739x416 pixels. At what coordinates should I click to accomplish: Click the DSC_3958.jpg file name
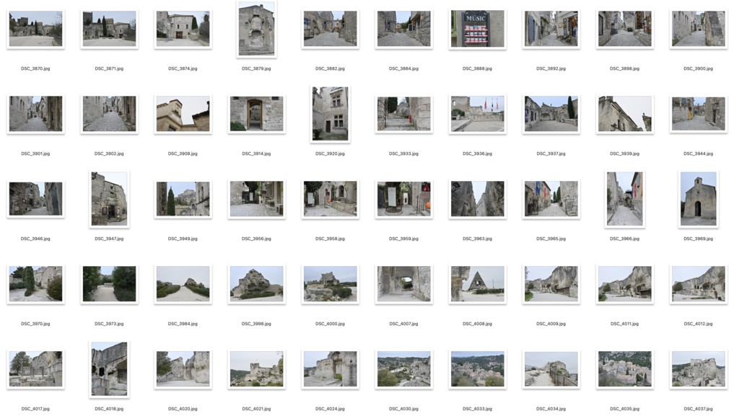click(x=330, y=239)
